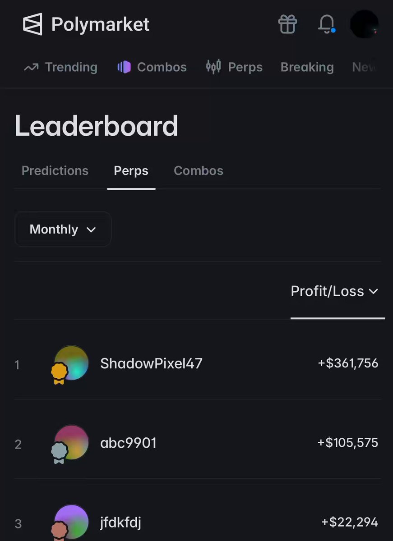Open the gift rewards icon
Viewport: 393px width, 541px height.
[287, 24]
